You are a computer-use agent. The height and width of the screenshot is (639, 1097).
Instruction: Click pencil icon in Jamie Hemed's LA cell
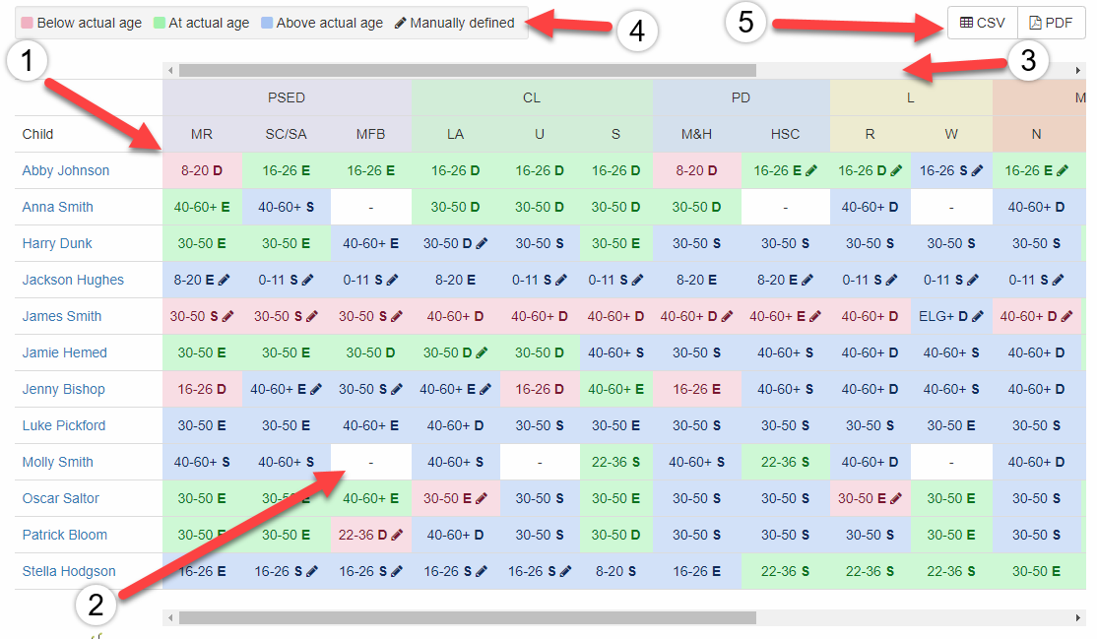(x=483, y=353)
